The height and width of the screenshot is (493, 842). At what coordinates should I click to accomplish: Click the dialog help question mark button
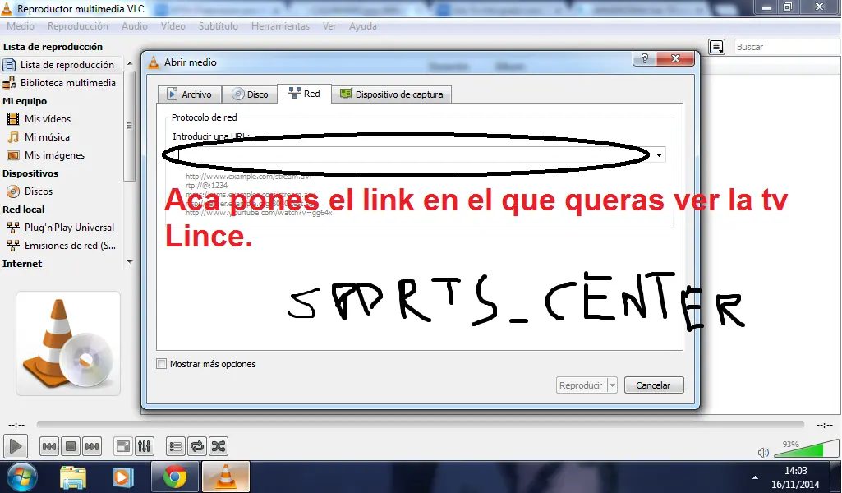644,58
